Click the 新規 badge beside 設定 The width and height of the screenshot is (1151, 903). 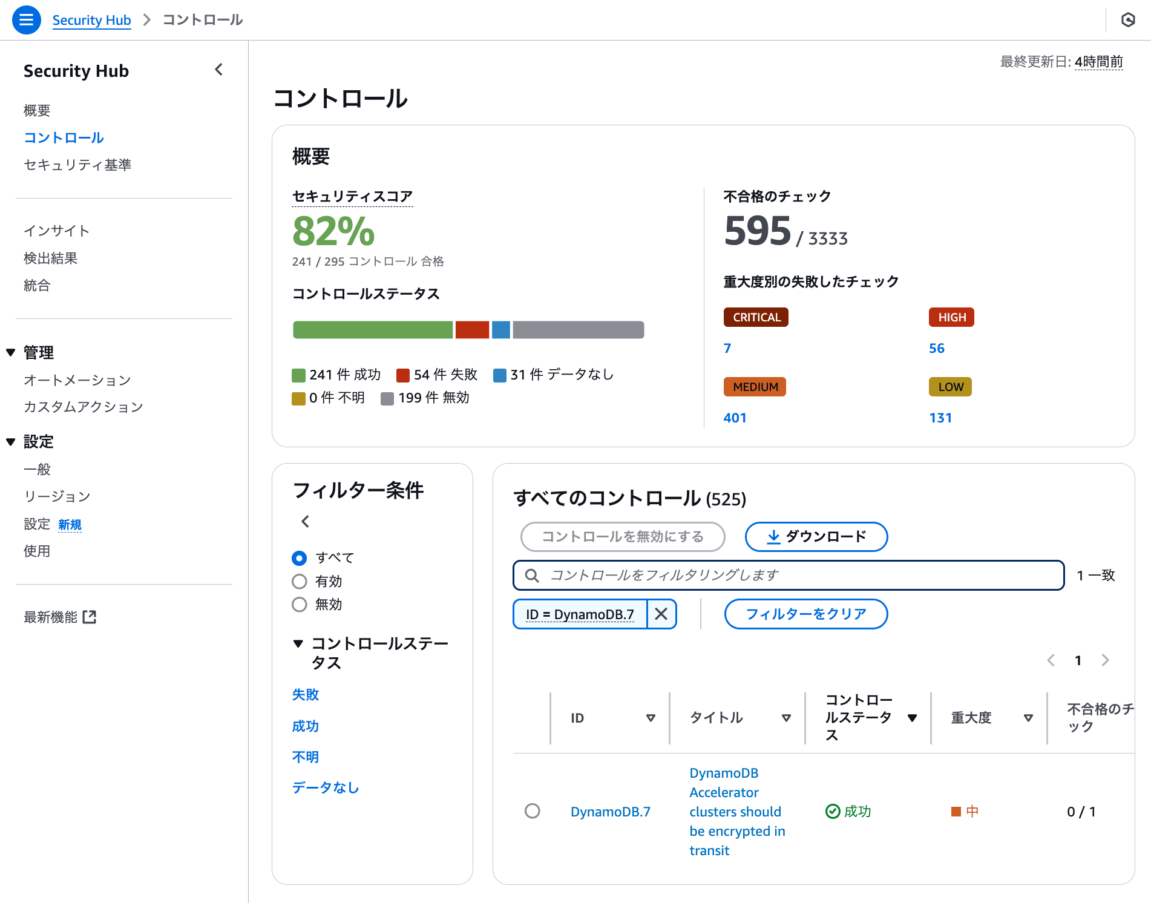(x=70, y=525)
